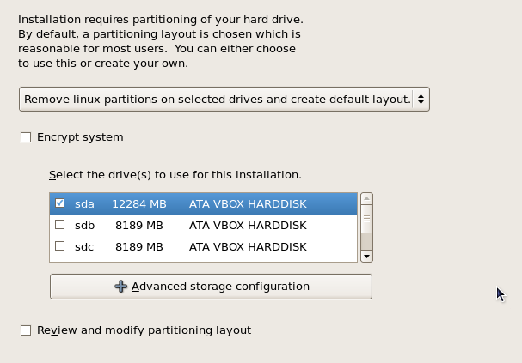The width and height of the screenshot is (522, 363).
Task: Select the sdb drive row
Action: click(203, 225)
